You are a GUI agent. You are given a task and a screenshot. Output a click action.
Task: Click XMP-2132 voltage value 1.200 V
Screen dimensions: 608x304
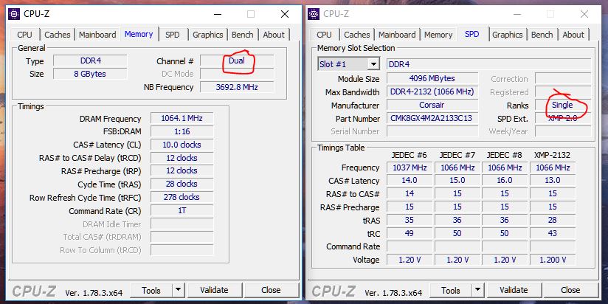point(553,260)
